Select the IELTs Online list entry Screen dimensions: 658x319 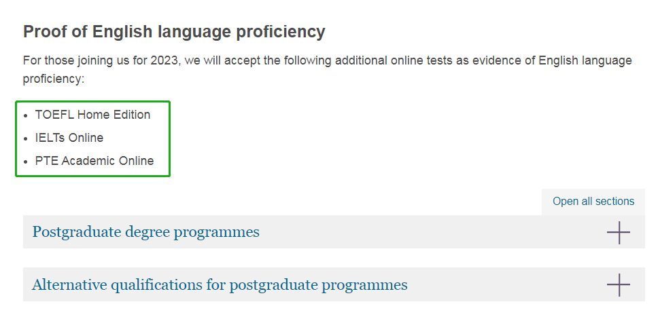click(69, 138)
